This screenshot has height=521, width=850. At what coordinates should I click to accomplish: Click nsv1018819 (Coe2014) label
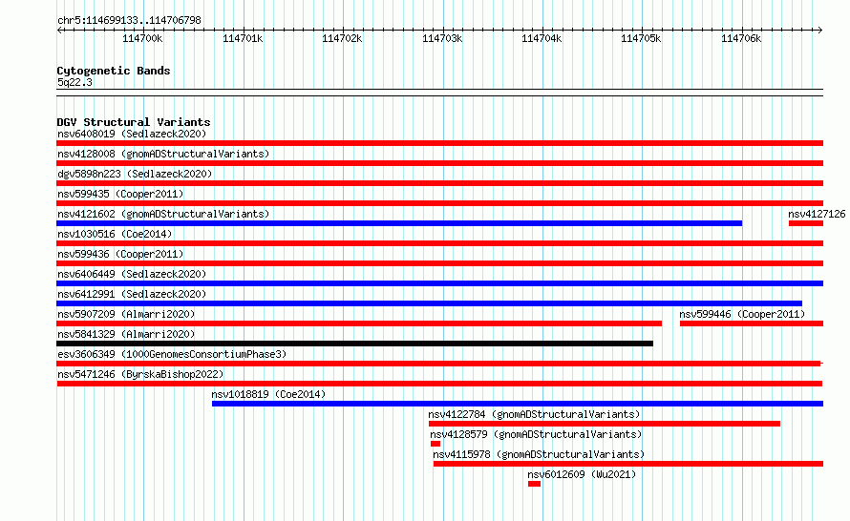(x=268, y=394)
